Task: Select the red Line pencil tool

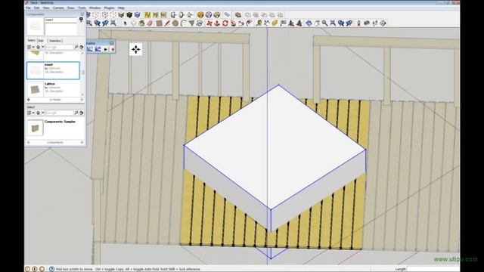Action: (x=167, y=23)
